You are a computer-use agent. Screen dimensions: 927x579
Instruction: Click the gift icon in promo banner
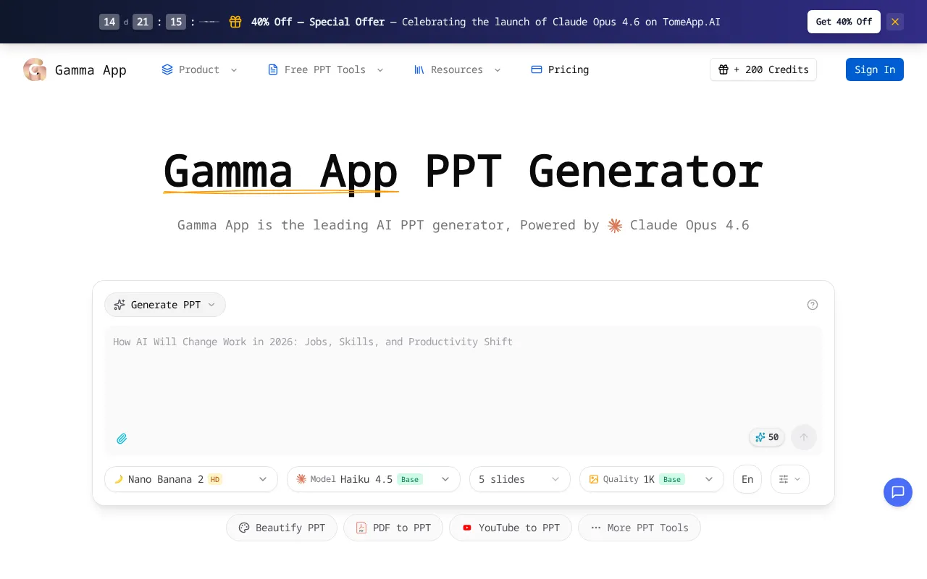click(x=235, y=22)
